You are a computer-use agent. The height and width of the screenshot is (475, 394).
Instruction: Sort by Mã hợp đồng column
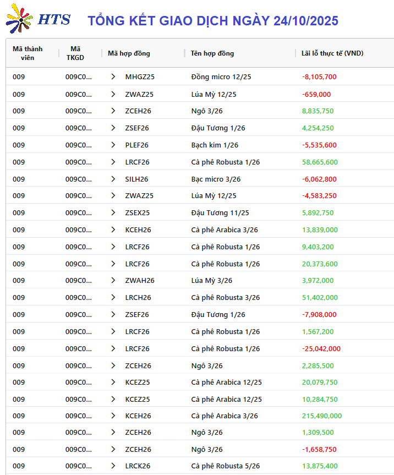pos(129,53)
